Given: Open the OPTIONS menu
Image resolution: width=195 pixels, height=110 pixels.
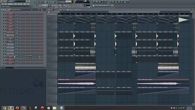Looking at the screenshot, I should pos(20,4).
